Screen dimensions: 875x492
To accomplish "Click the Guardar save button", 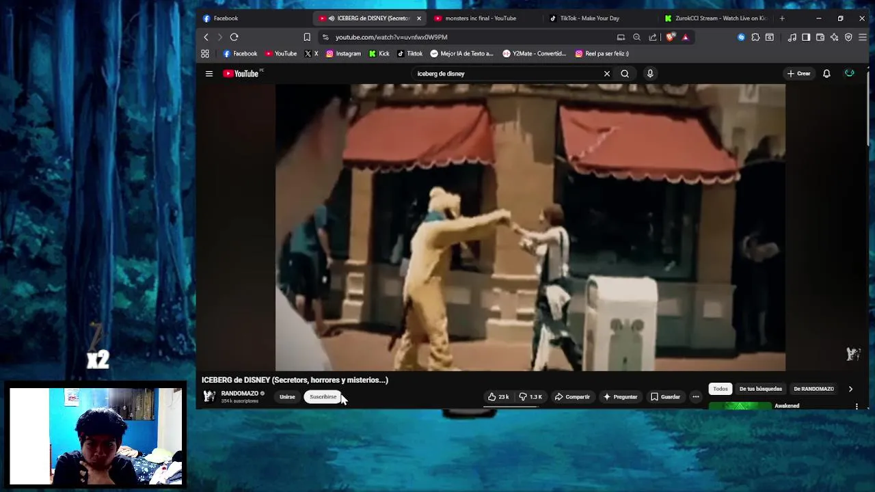I will click(x=665, y=397).
